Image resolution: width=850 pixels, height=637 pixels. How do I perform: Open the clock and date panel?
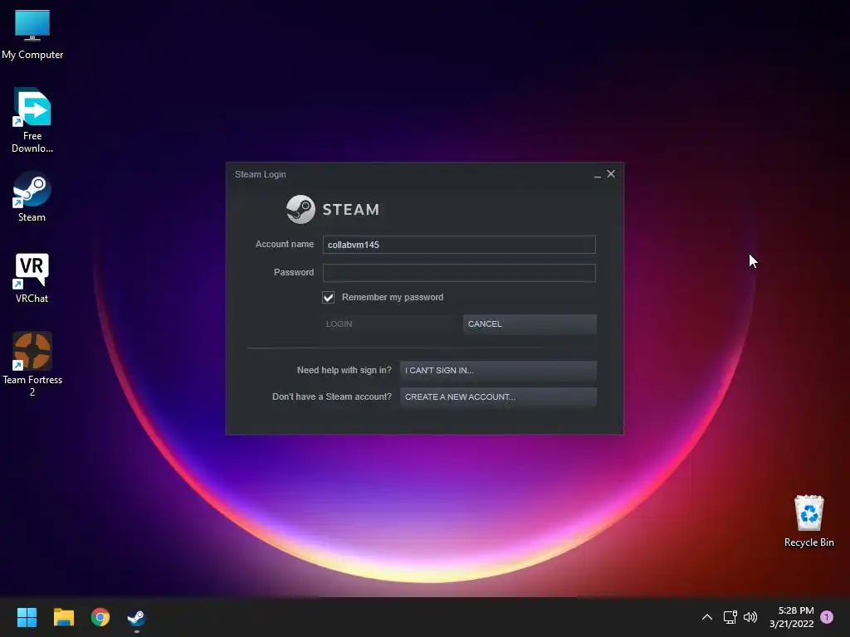[x=791, y=617]
